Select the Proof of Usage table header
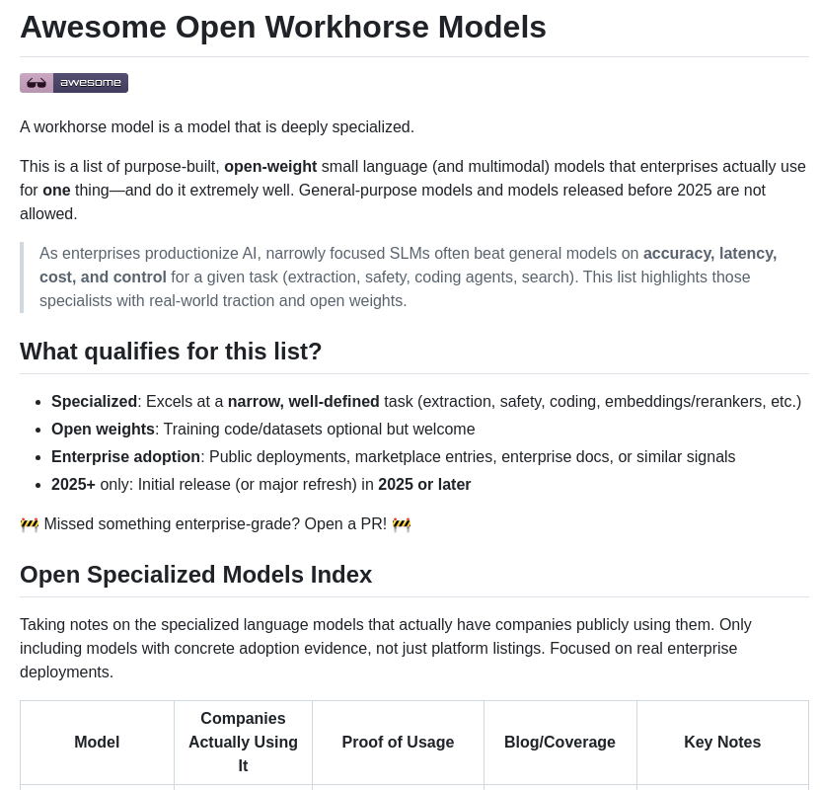 398,742
